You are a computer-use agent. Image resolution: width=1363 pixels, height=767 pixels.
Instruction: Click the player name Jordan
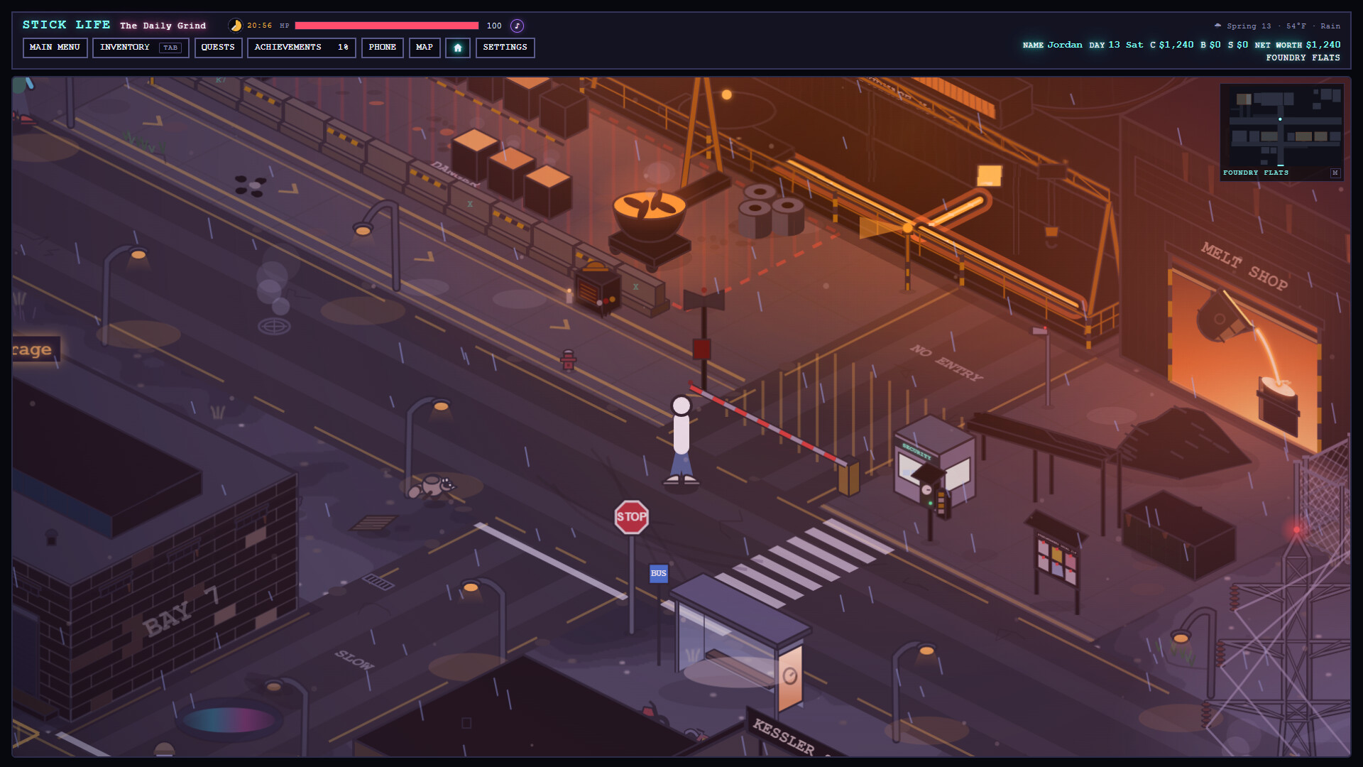click(x=1065, y=45)
